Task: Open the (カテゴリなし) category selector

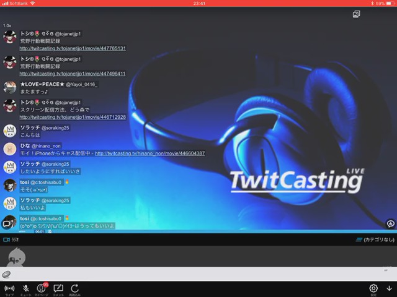Action: [375, 239]
